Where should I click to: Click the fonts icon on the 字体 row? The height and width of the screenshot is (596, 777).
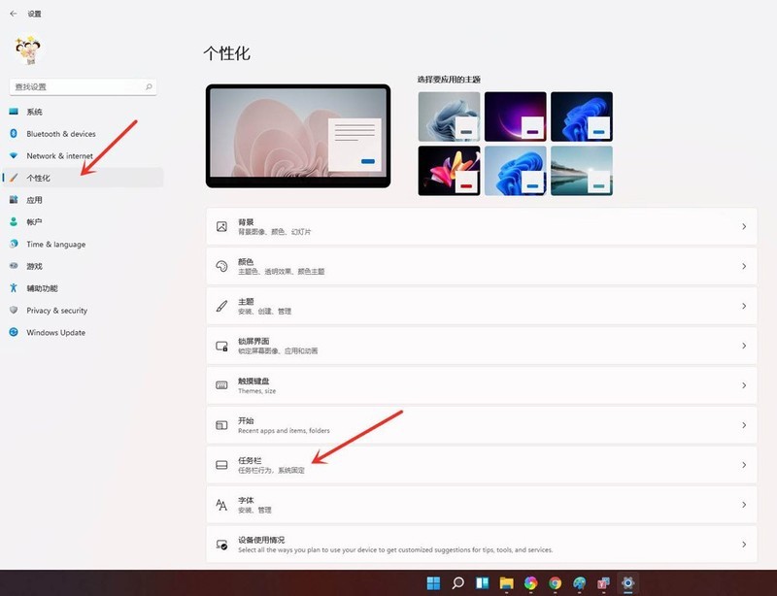click(x=220, y=504)
